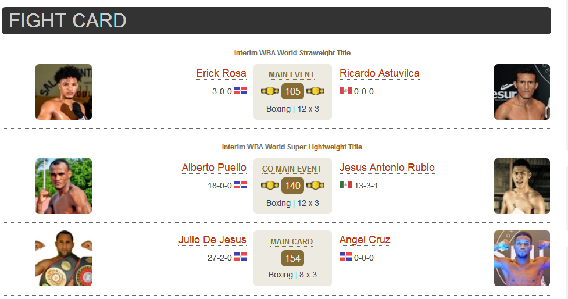Click the Peru flag next to Ricardo Astuvilca
Viewport: 568px width, 299px height.
coord(345,91)
